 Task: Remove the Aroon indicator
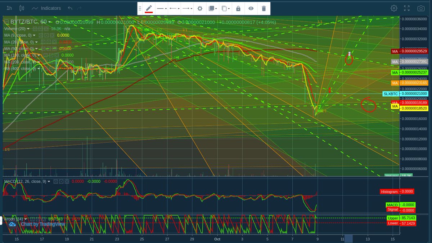click(44, 219)
